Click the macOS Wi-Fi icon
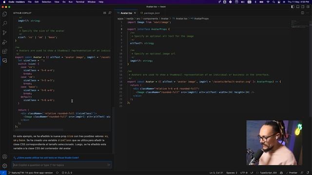Image resolution: width=312 pixels, height=175 pixels. 268,2
